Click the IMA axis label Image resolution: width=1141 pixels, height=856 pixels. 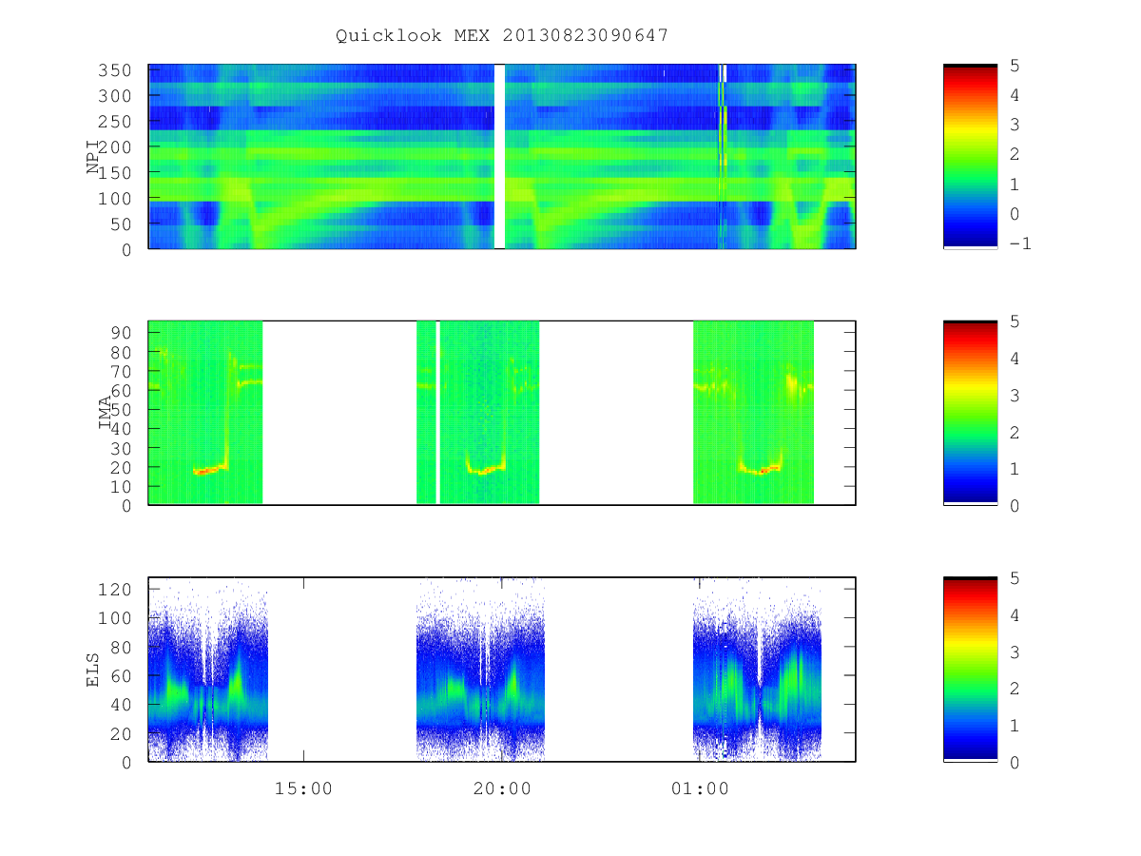pos(105,413)
